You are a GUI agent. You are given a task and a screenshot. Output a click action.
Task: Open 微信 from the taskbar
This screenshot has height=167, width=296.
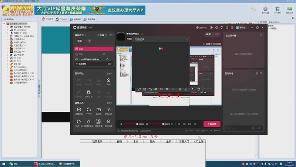[14, 164]
